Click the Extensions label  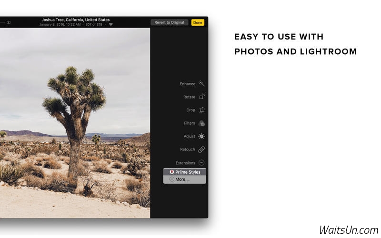(185, 163)
